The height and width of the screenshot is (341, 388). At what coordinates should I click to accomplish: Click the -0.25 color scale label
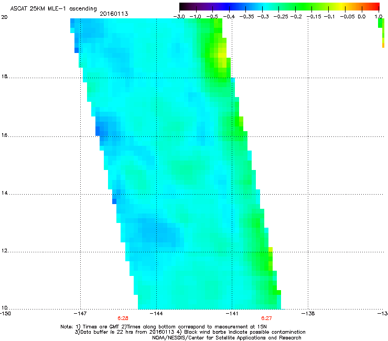281,17
